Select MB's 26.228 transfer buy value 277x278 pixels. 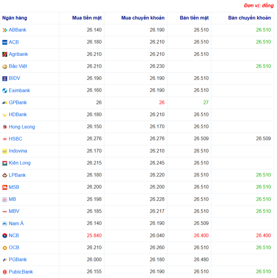coord(157,199)
